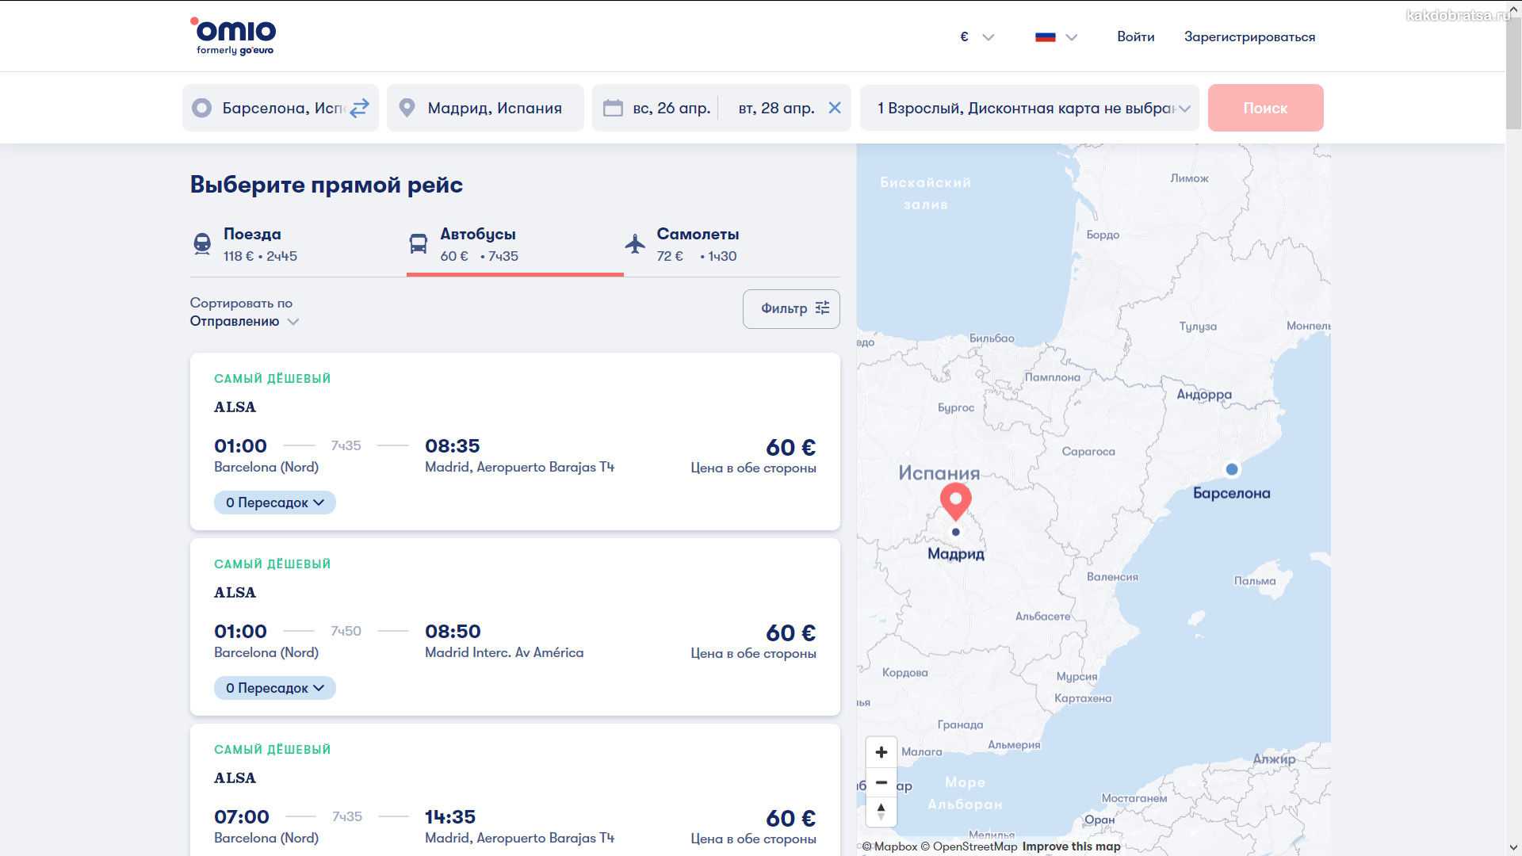The height and width of the screenshot is (856, 1522).
Task: Click the Mapbox attribution link
Action: (890, 846)
